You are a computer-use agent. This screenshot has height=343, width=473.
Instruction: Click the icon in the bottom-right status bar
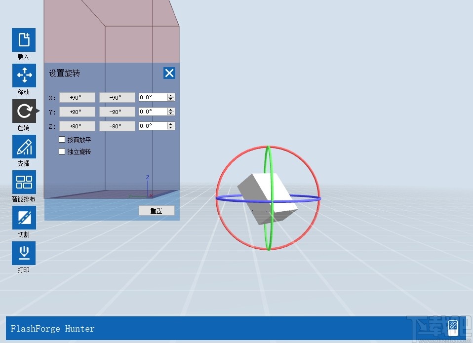coord(453,327)
